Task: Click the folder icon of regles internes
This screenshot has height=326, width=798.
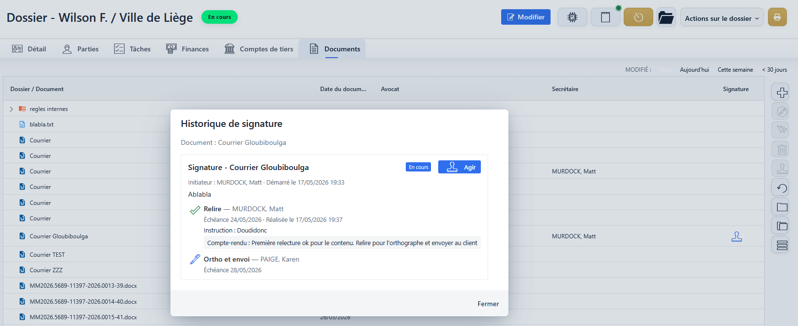Action: pyautogui.click(x=22, y=109)
